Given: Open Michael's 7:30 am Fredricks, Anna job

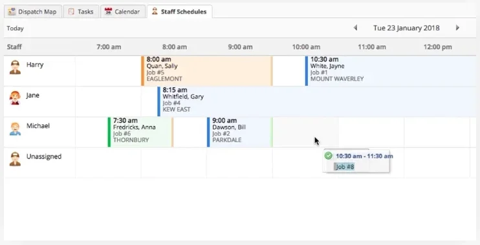Looking at the screenshot, I should [140, 132].
